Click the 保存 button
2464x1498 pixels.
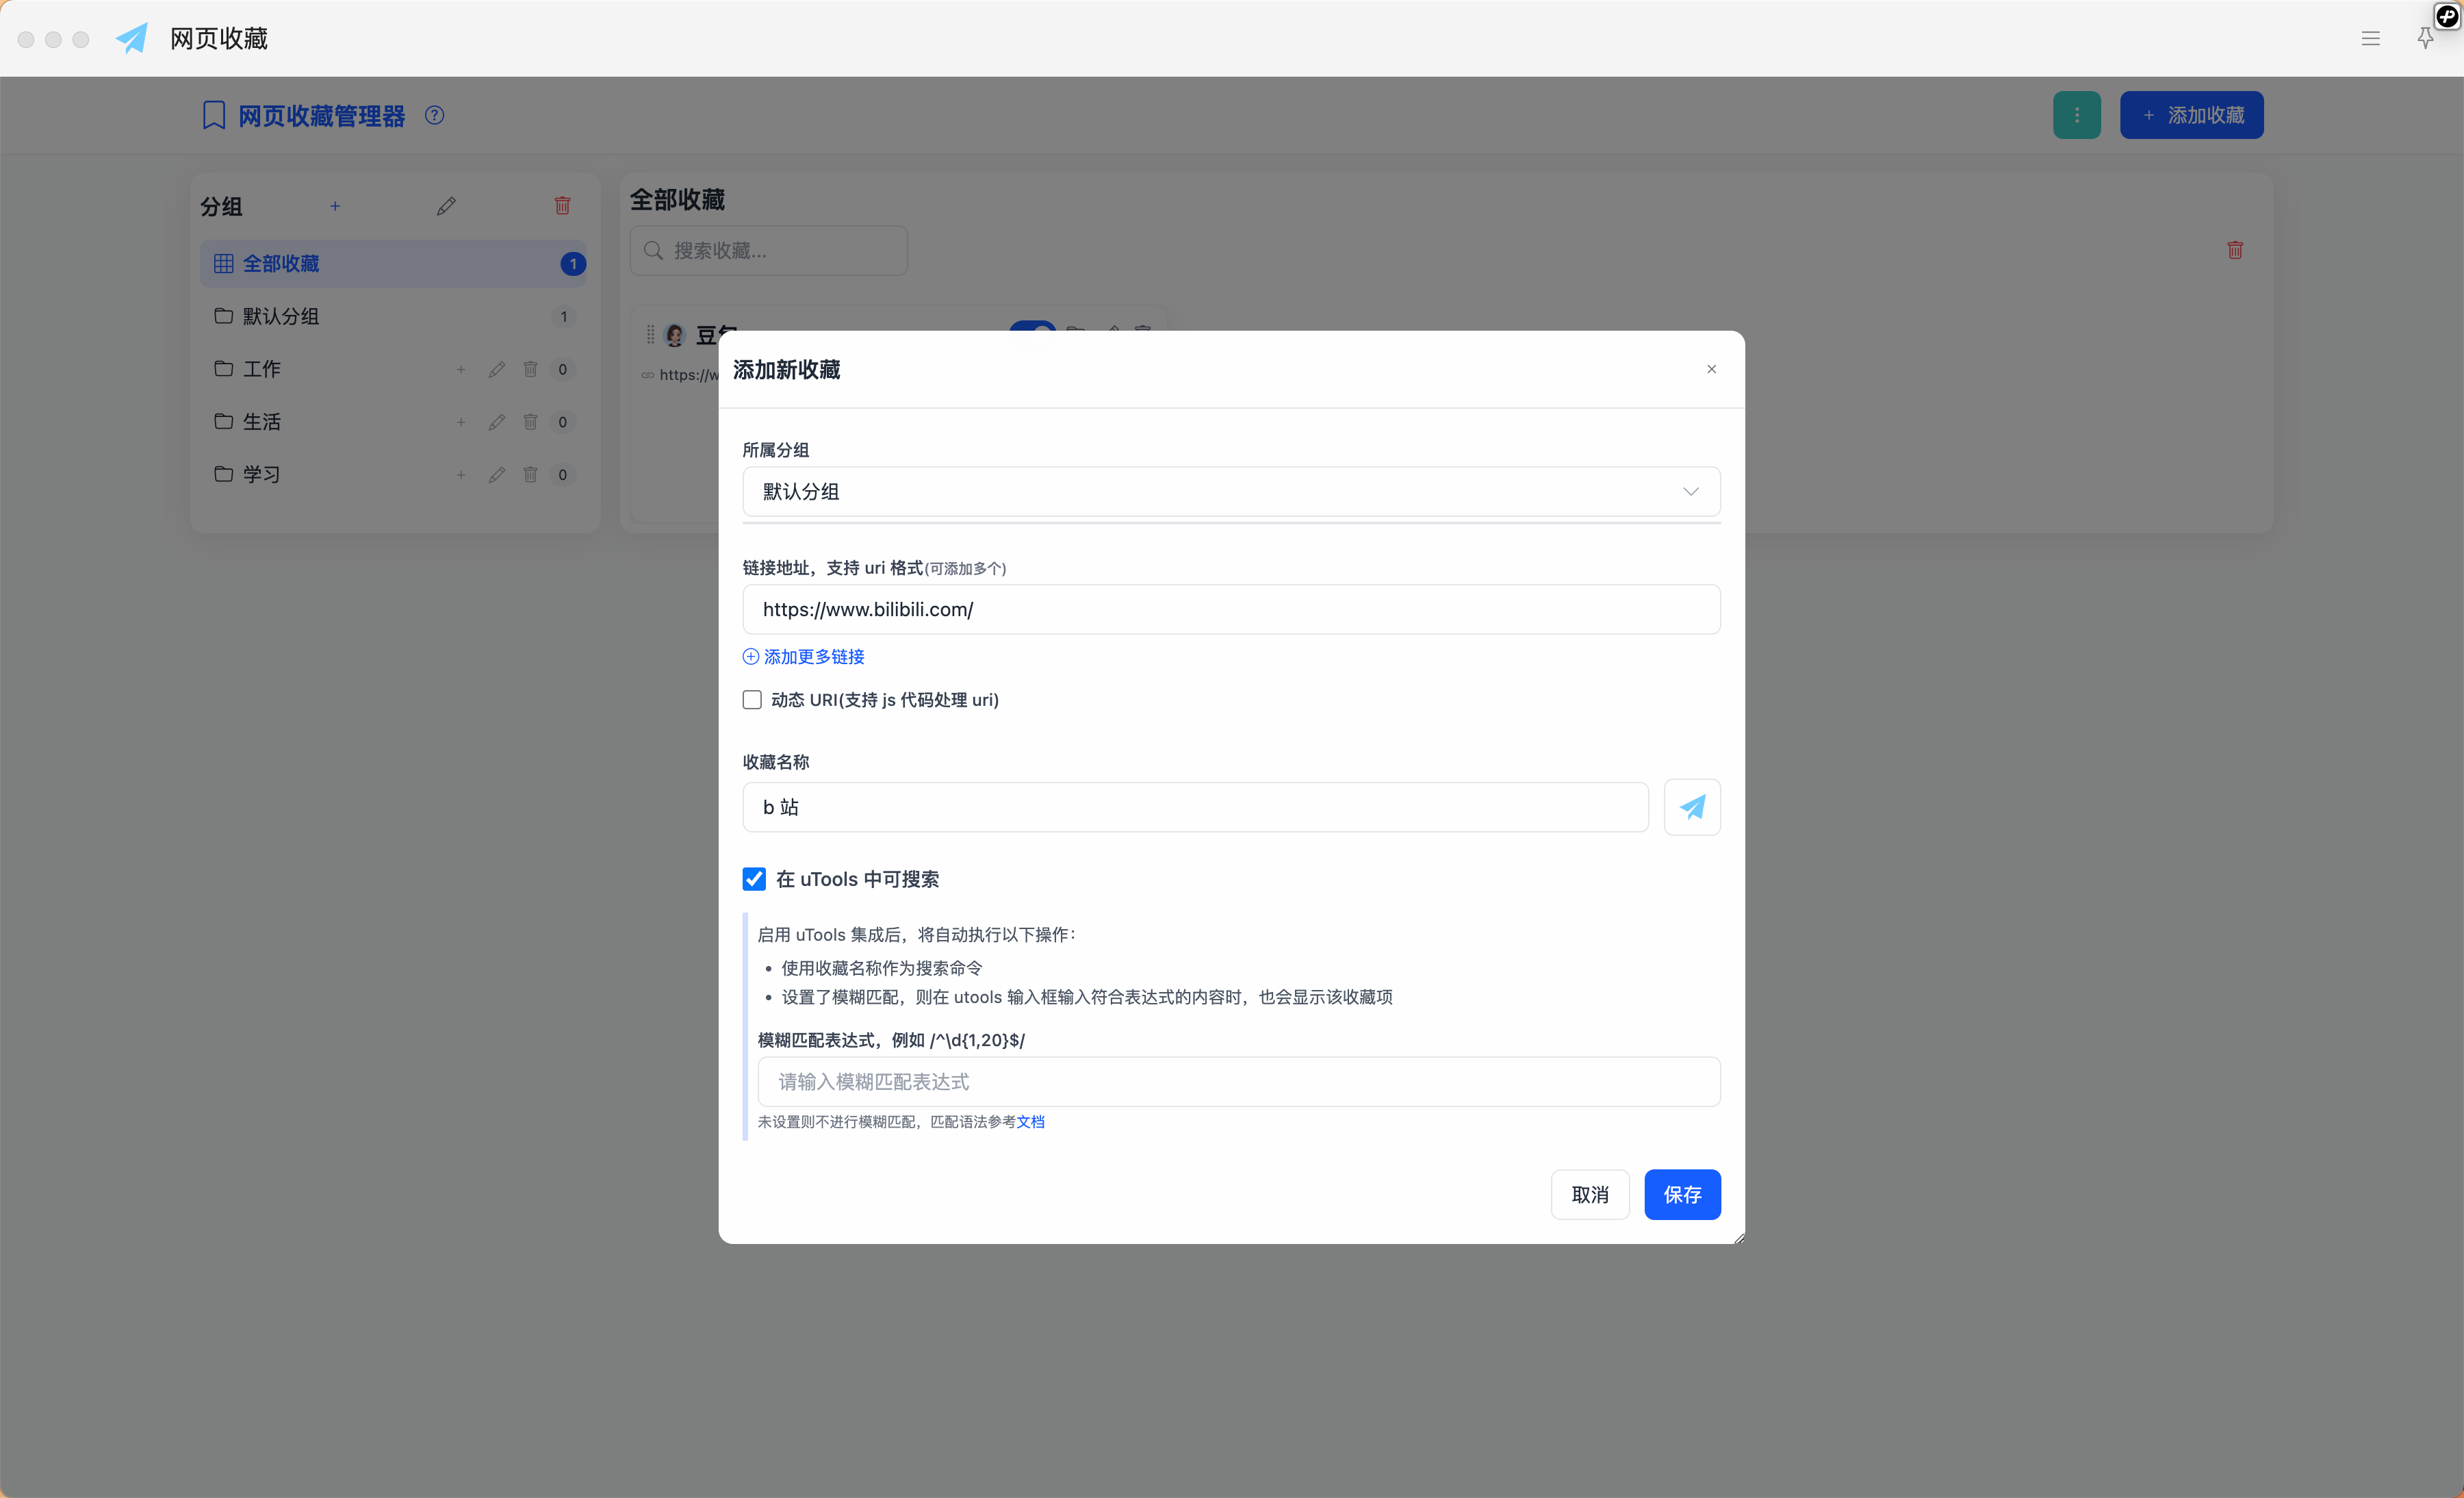(x=1682, y=1194)
